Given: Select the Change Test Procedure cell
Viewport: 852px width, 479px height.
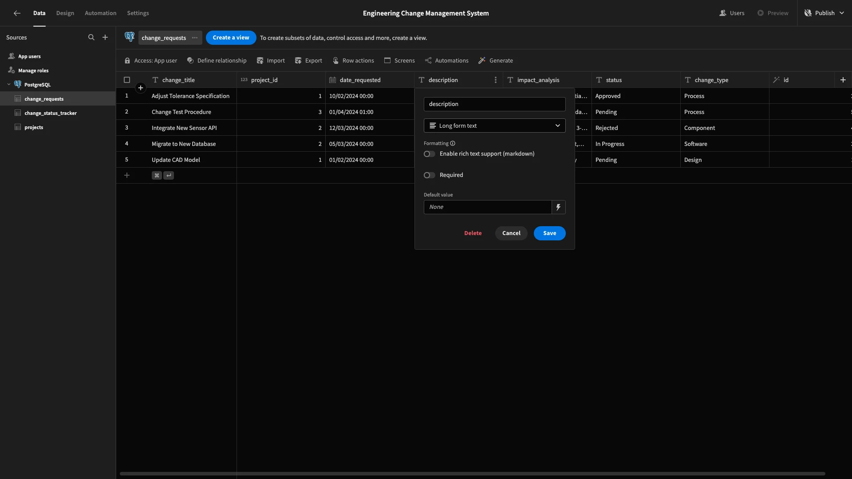Looking at the screenshot, I should (192, 112).
